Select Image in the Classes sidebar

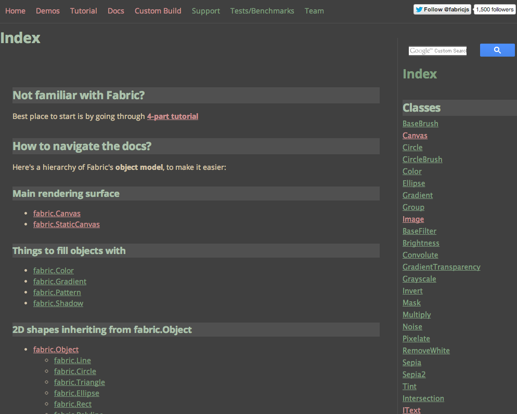click(x=413, y=219)
